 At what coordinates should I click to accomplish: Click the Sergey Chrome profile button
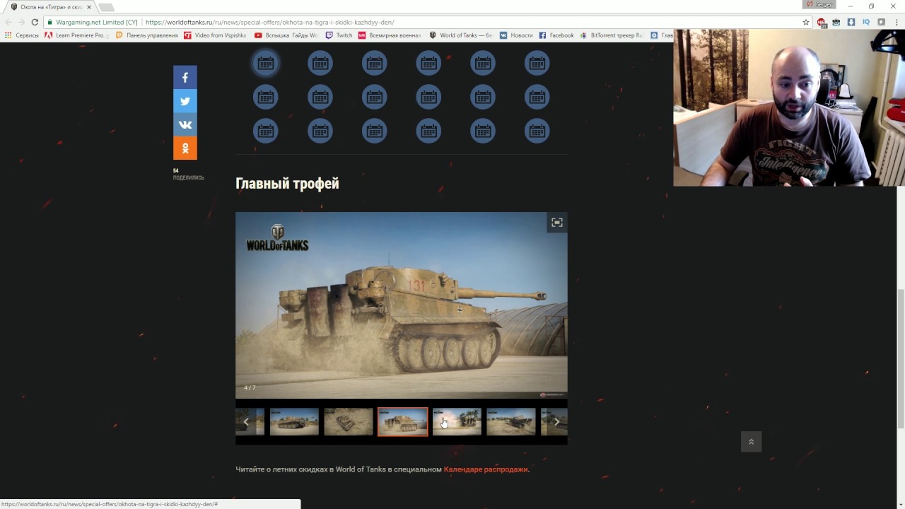point(819,5)
